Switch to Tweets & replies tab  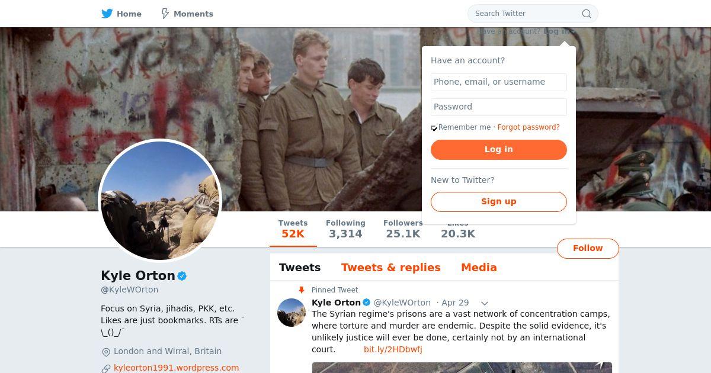tap(390, 268)
